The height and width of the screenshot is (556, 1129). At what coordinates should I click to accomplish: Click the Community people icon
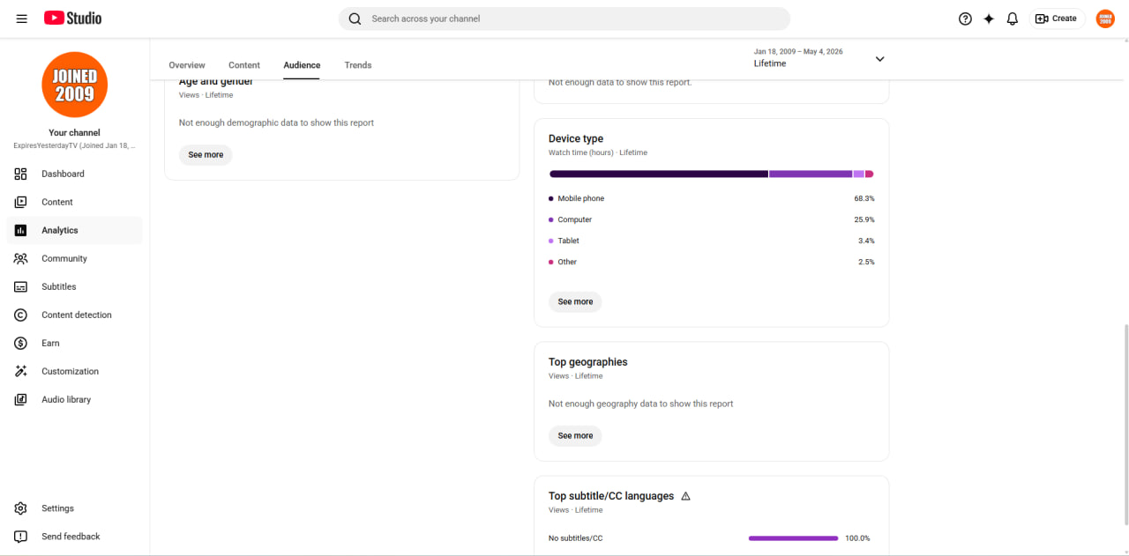point(21,258)
